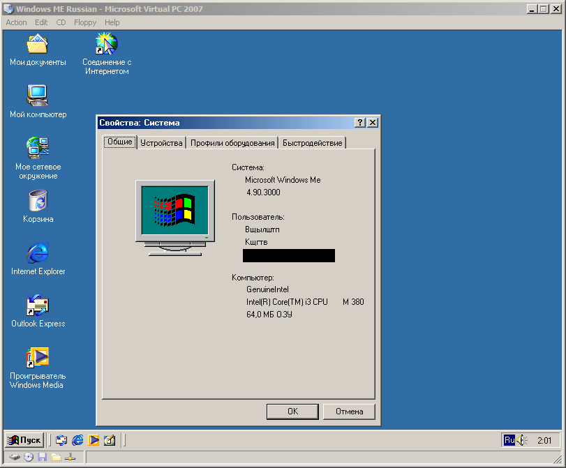Click the Microsoft Windows Me text

coord(283,180)
